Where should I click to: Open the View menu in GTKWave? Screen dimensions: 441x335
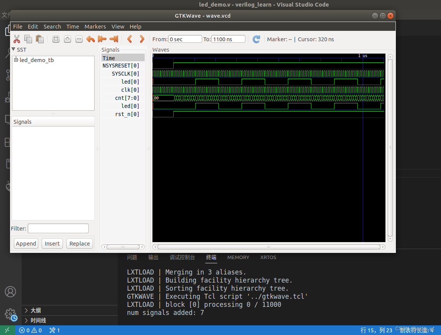click(118, 27)
